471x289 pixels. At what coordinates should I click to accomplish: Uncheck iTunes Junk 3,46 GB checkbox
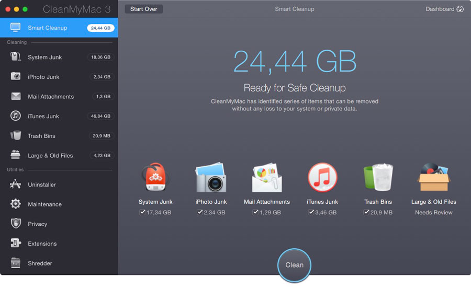(311, 212)
